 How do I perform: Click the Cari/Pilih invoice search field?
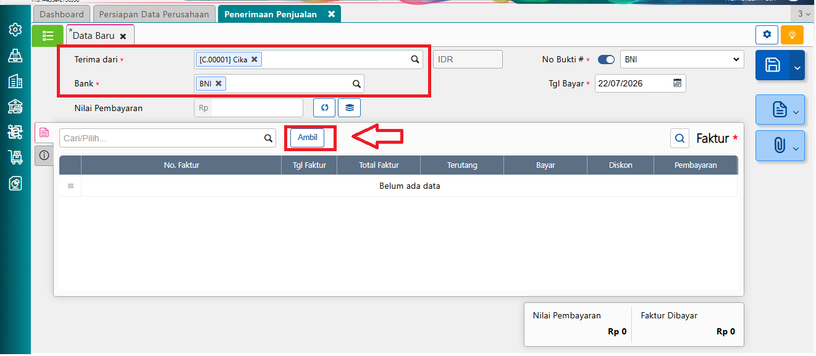(161, 138)
